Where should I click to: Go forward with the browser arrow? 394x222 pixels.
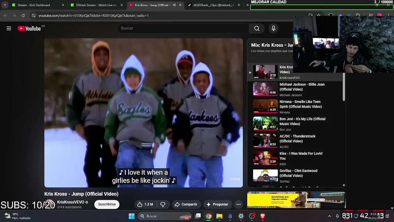(x=14, y=15)
